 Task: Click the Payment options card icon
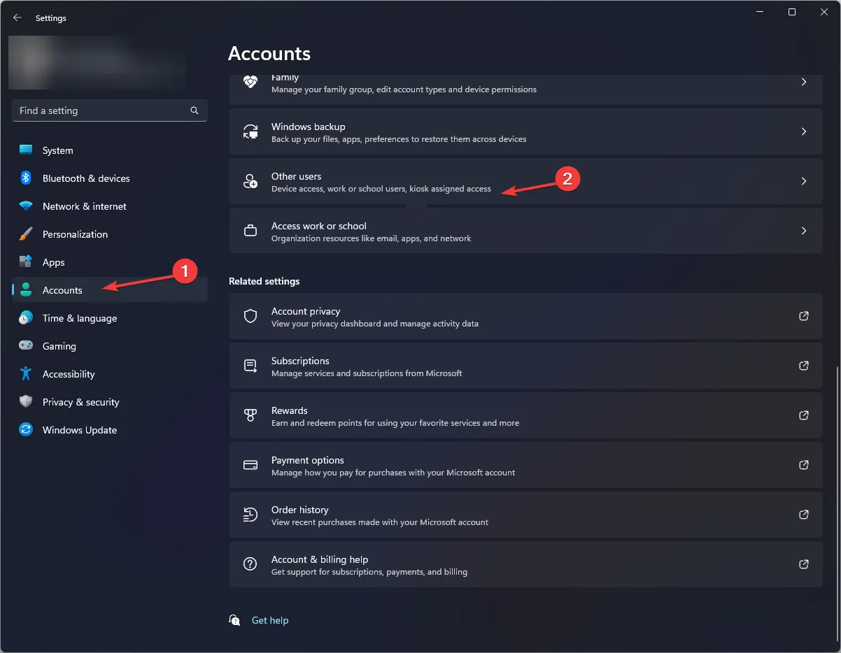(x=250, y=465)
